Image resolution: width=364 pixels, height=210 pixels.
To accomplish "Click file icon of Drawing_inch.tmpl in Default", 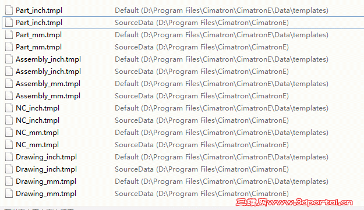I will pos(9,157).
